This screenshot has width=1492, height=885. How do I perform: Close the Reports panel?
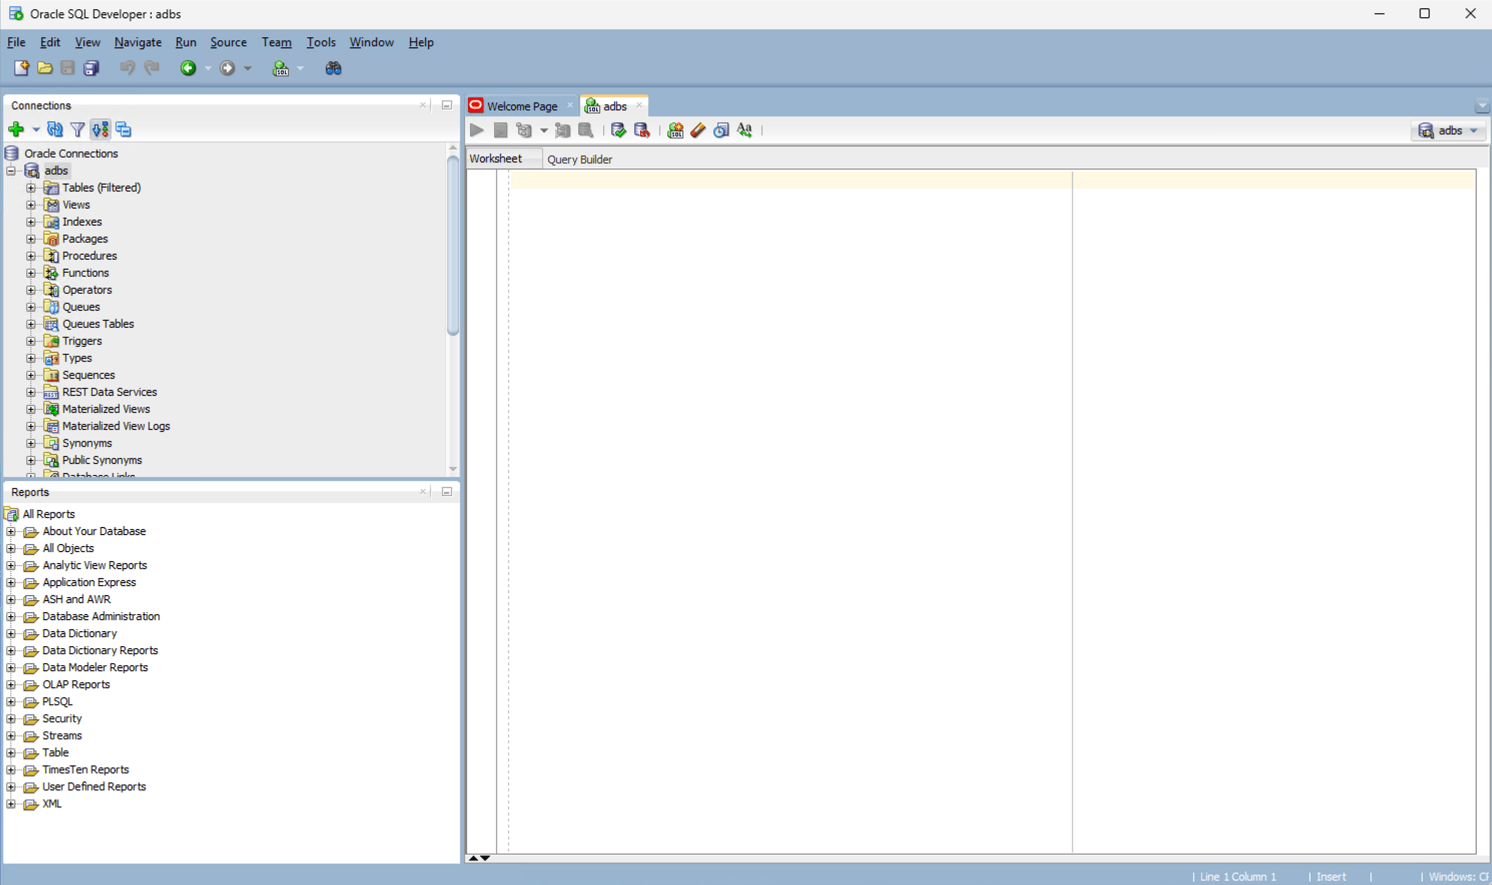[423, 492]
